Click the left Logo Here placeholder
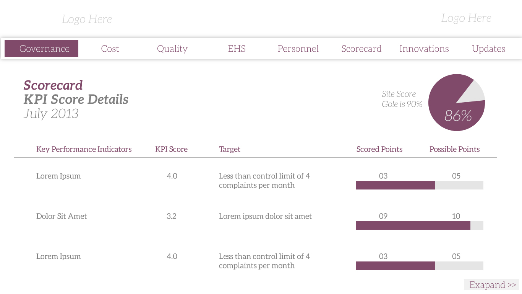This screenshot has width=522, height=294. pos(87,19)
